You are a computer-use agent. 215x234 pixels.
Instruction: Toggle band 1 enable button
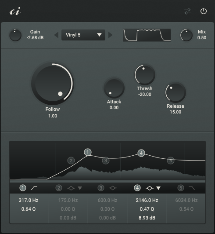[23, 188]
